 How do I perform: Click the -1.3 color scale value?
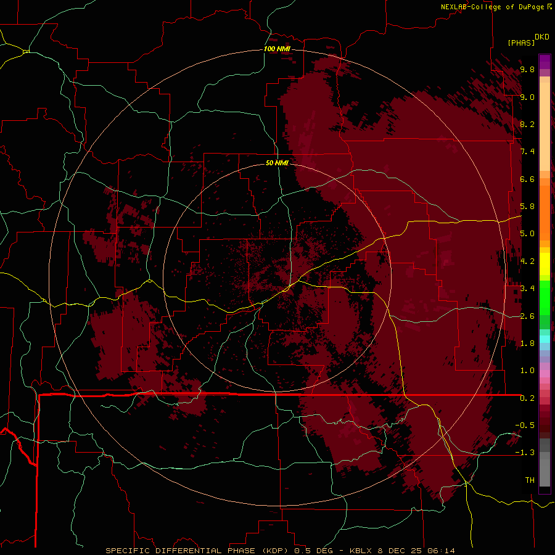click(525, 453)
